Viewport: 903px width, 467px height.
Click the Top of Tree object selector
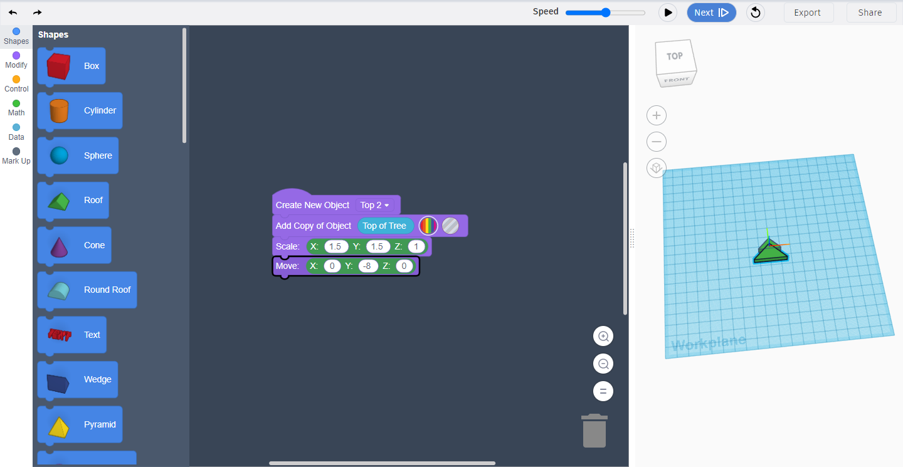point(385,226)
